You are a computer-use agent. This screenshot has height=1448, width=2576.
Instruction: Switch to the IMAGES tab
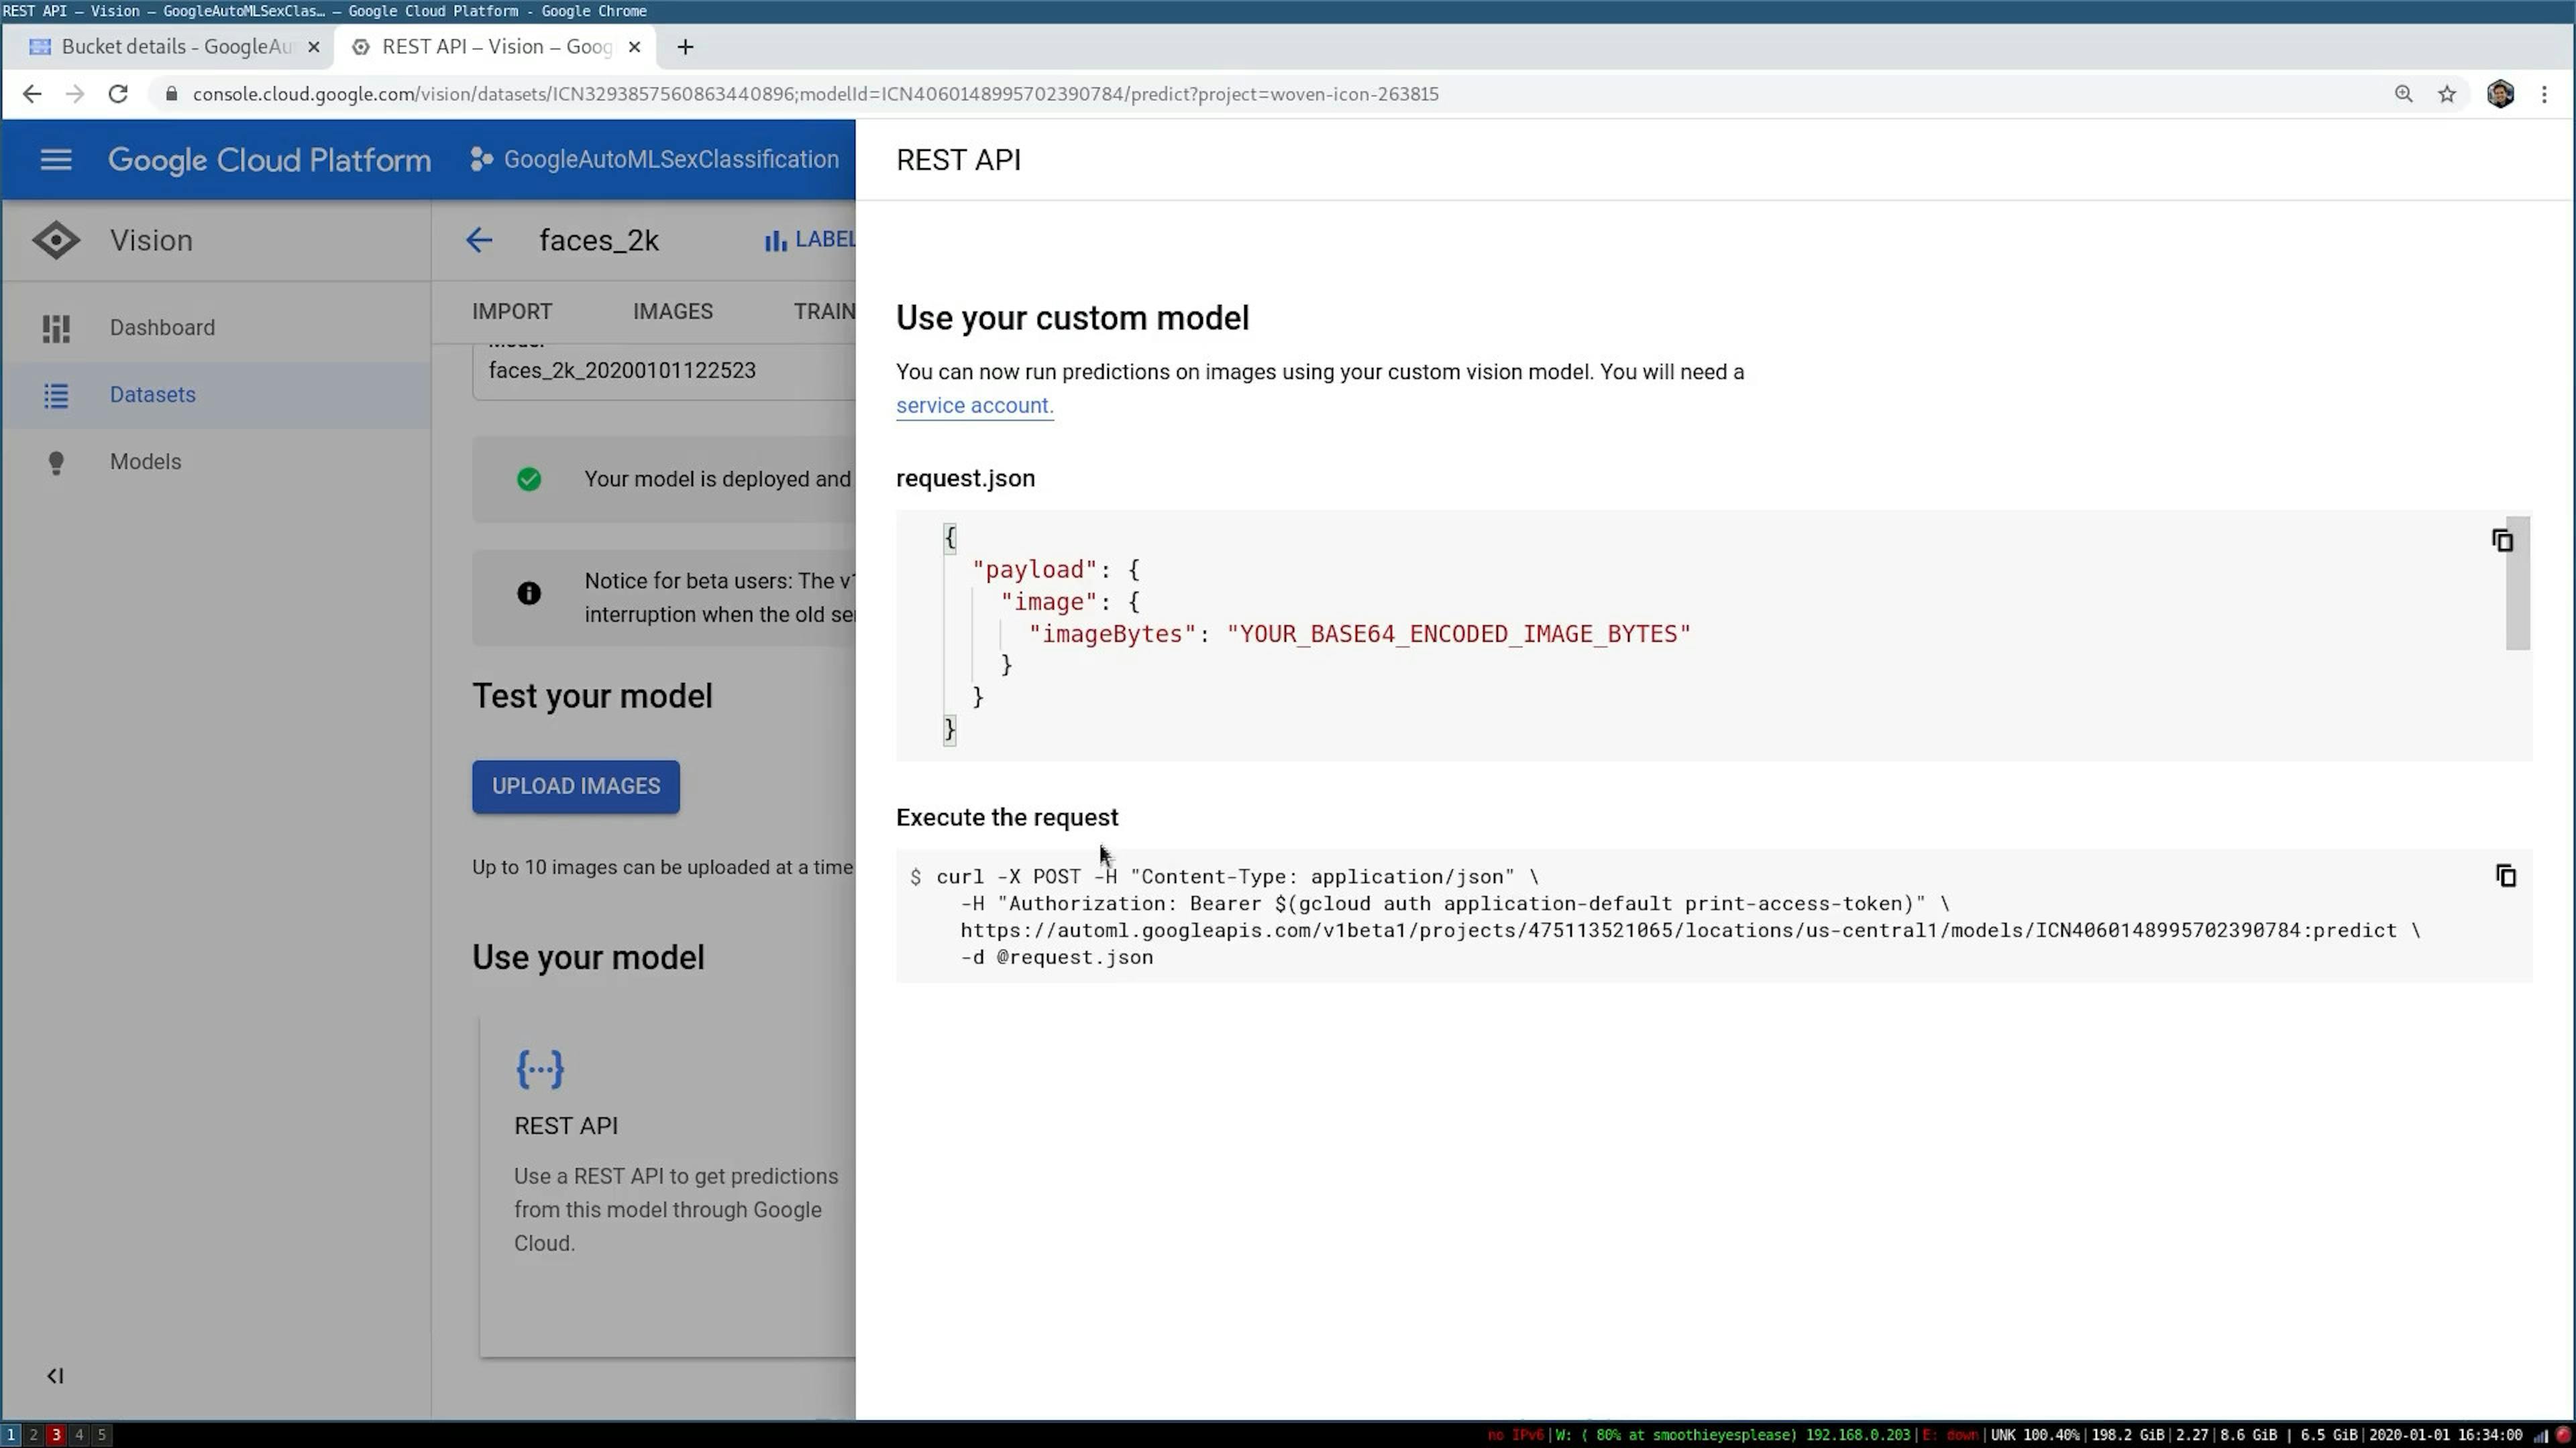click(x=673, y=312)
